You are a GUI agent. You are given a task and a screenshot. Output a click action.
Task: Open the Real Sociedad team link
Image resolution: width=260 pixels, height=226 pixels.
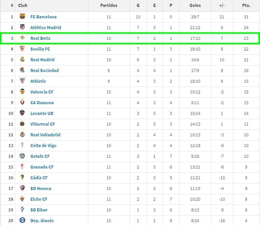coord(45,70)
